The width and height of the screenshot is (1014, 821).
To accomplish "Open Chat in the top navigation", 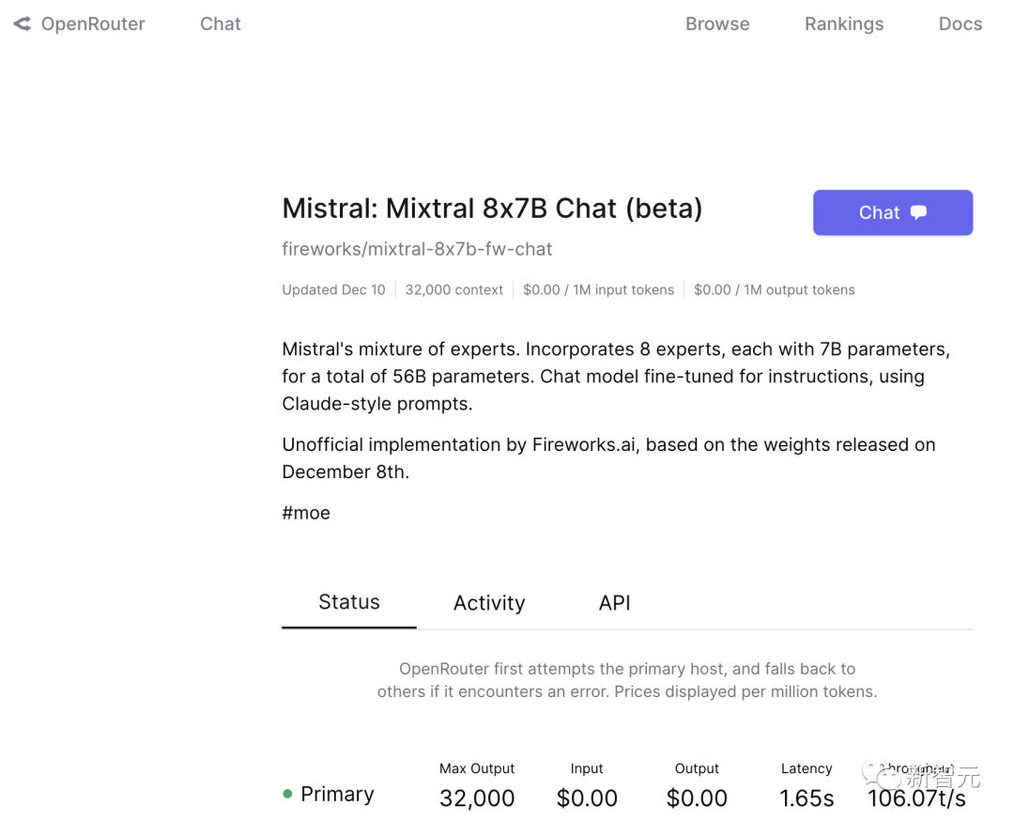I will pyautogui.click(x=221, y=24).
